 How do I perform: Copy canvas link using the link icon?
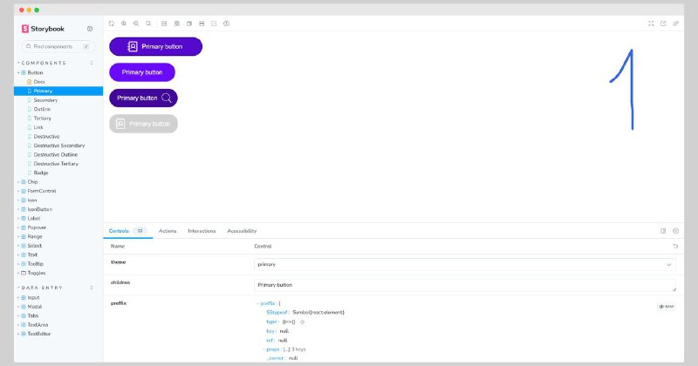click(x=675, y=24)
